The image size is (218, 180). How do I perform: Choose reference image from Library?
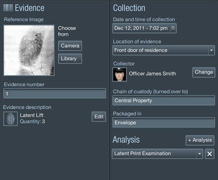70,59
